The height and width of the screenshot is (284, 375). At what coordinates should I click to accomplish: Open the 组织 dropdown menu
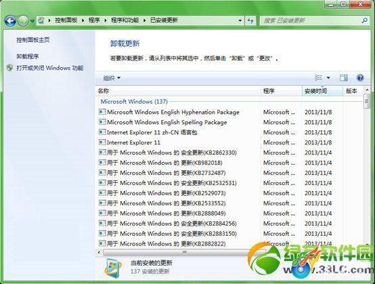(x=112, y=78)
